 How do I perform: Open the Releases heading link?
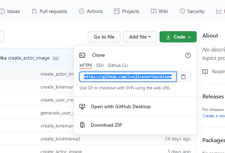pyautogui.click(x=213, y=97)
